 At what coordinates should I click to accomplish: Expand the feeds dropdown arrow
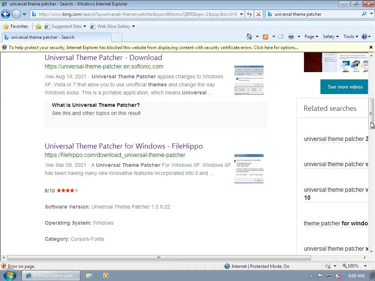[x=274, y=37]
